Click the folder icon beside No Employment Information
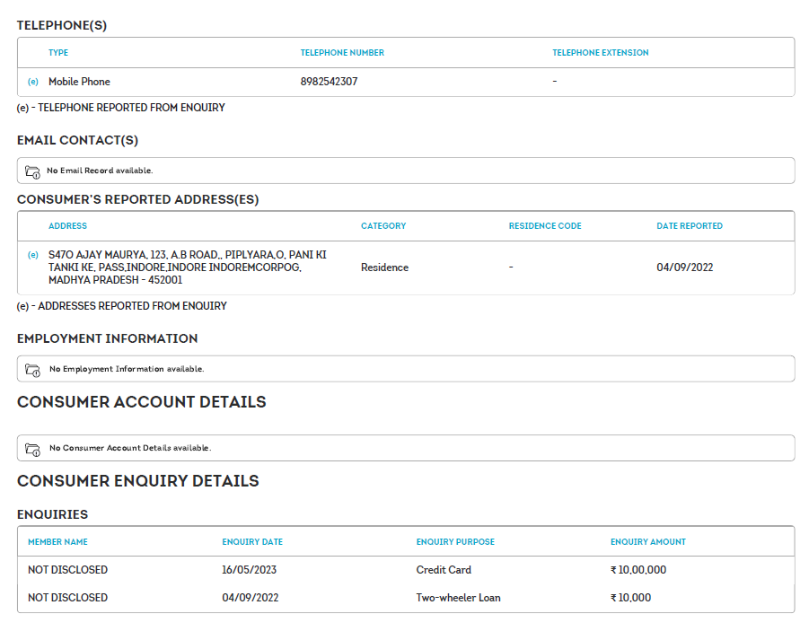The width and height of the screenshot is (809, 640). click(32, 369)
